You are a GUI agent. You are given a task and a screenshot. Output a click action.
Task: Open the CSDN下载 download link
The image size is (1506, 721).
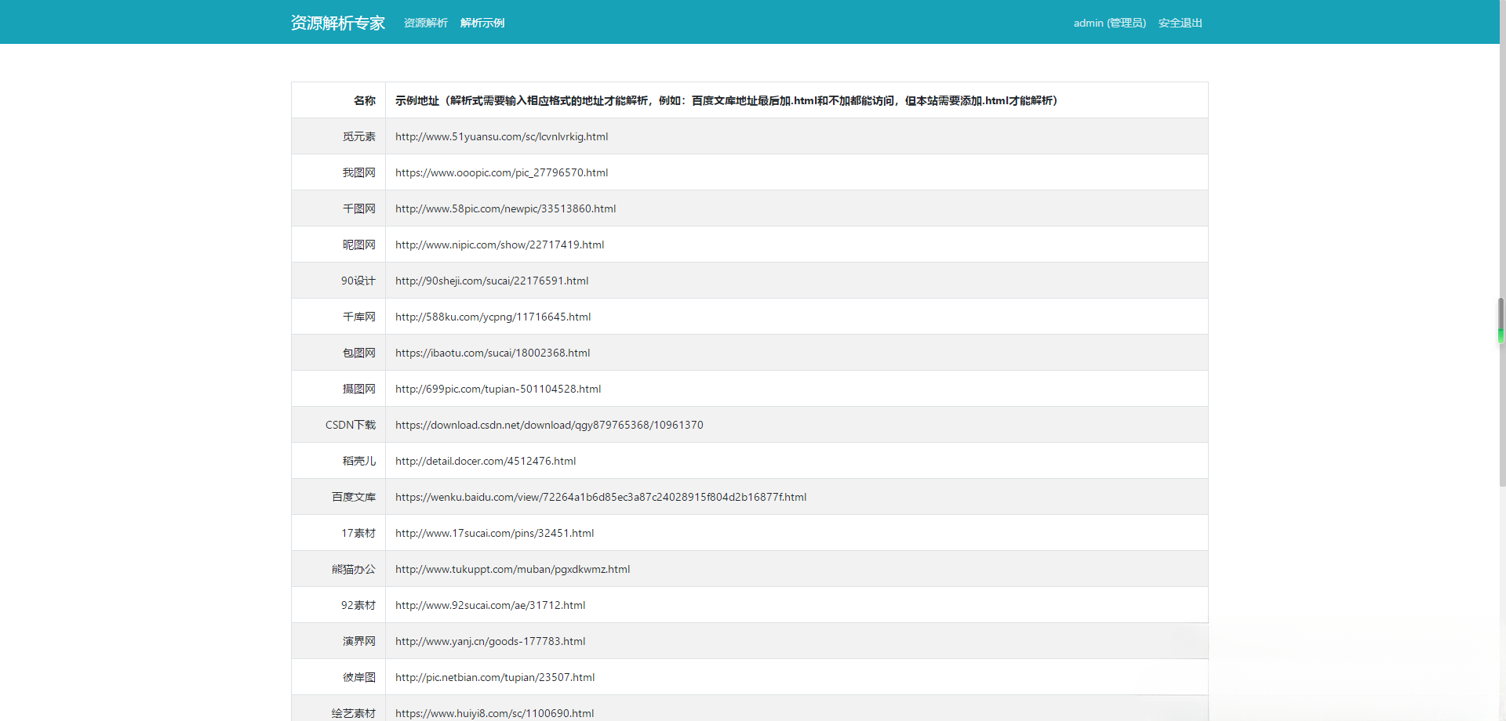(x=548, y=425)
